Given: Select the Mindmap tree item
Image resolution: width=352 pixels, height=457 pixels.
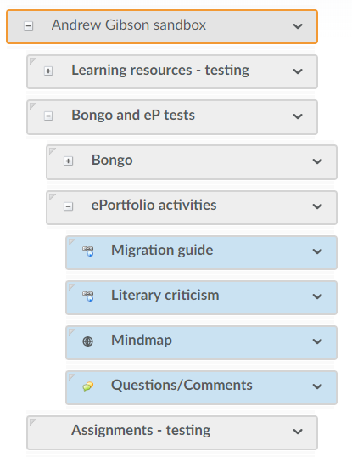Looking at the screenshot, I should pos(201,342).
